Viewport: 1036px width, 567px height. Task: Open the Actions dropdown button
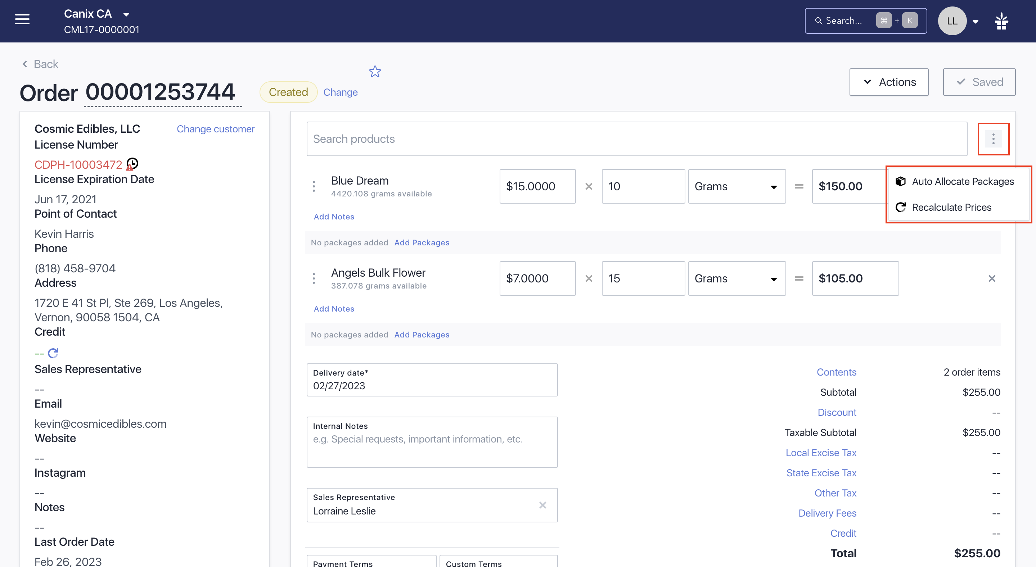pos(889,82)
